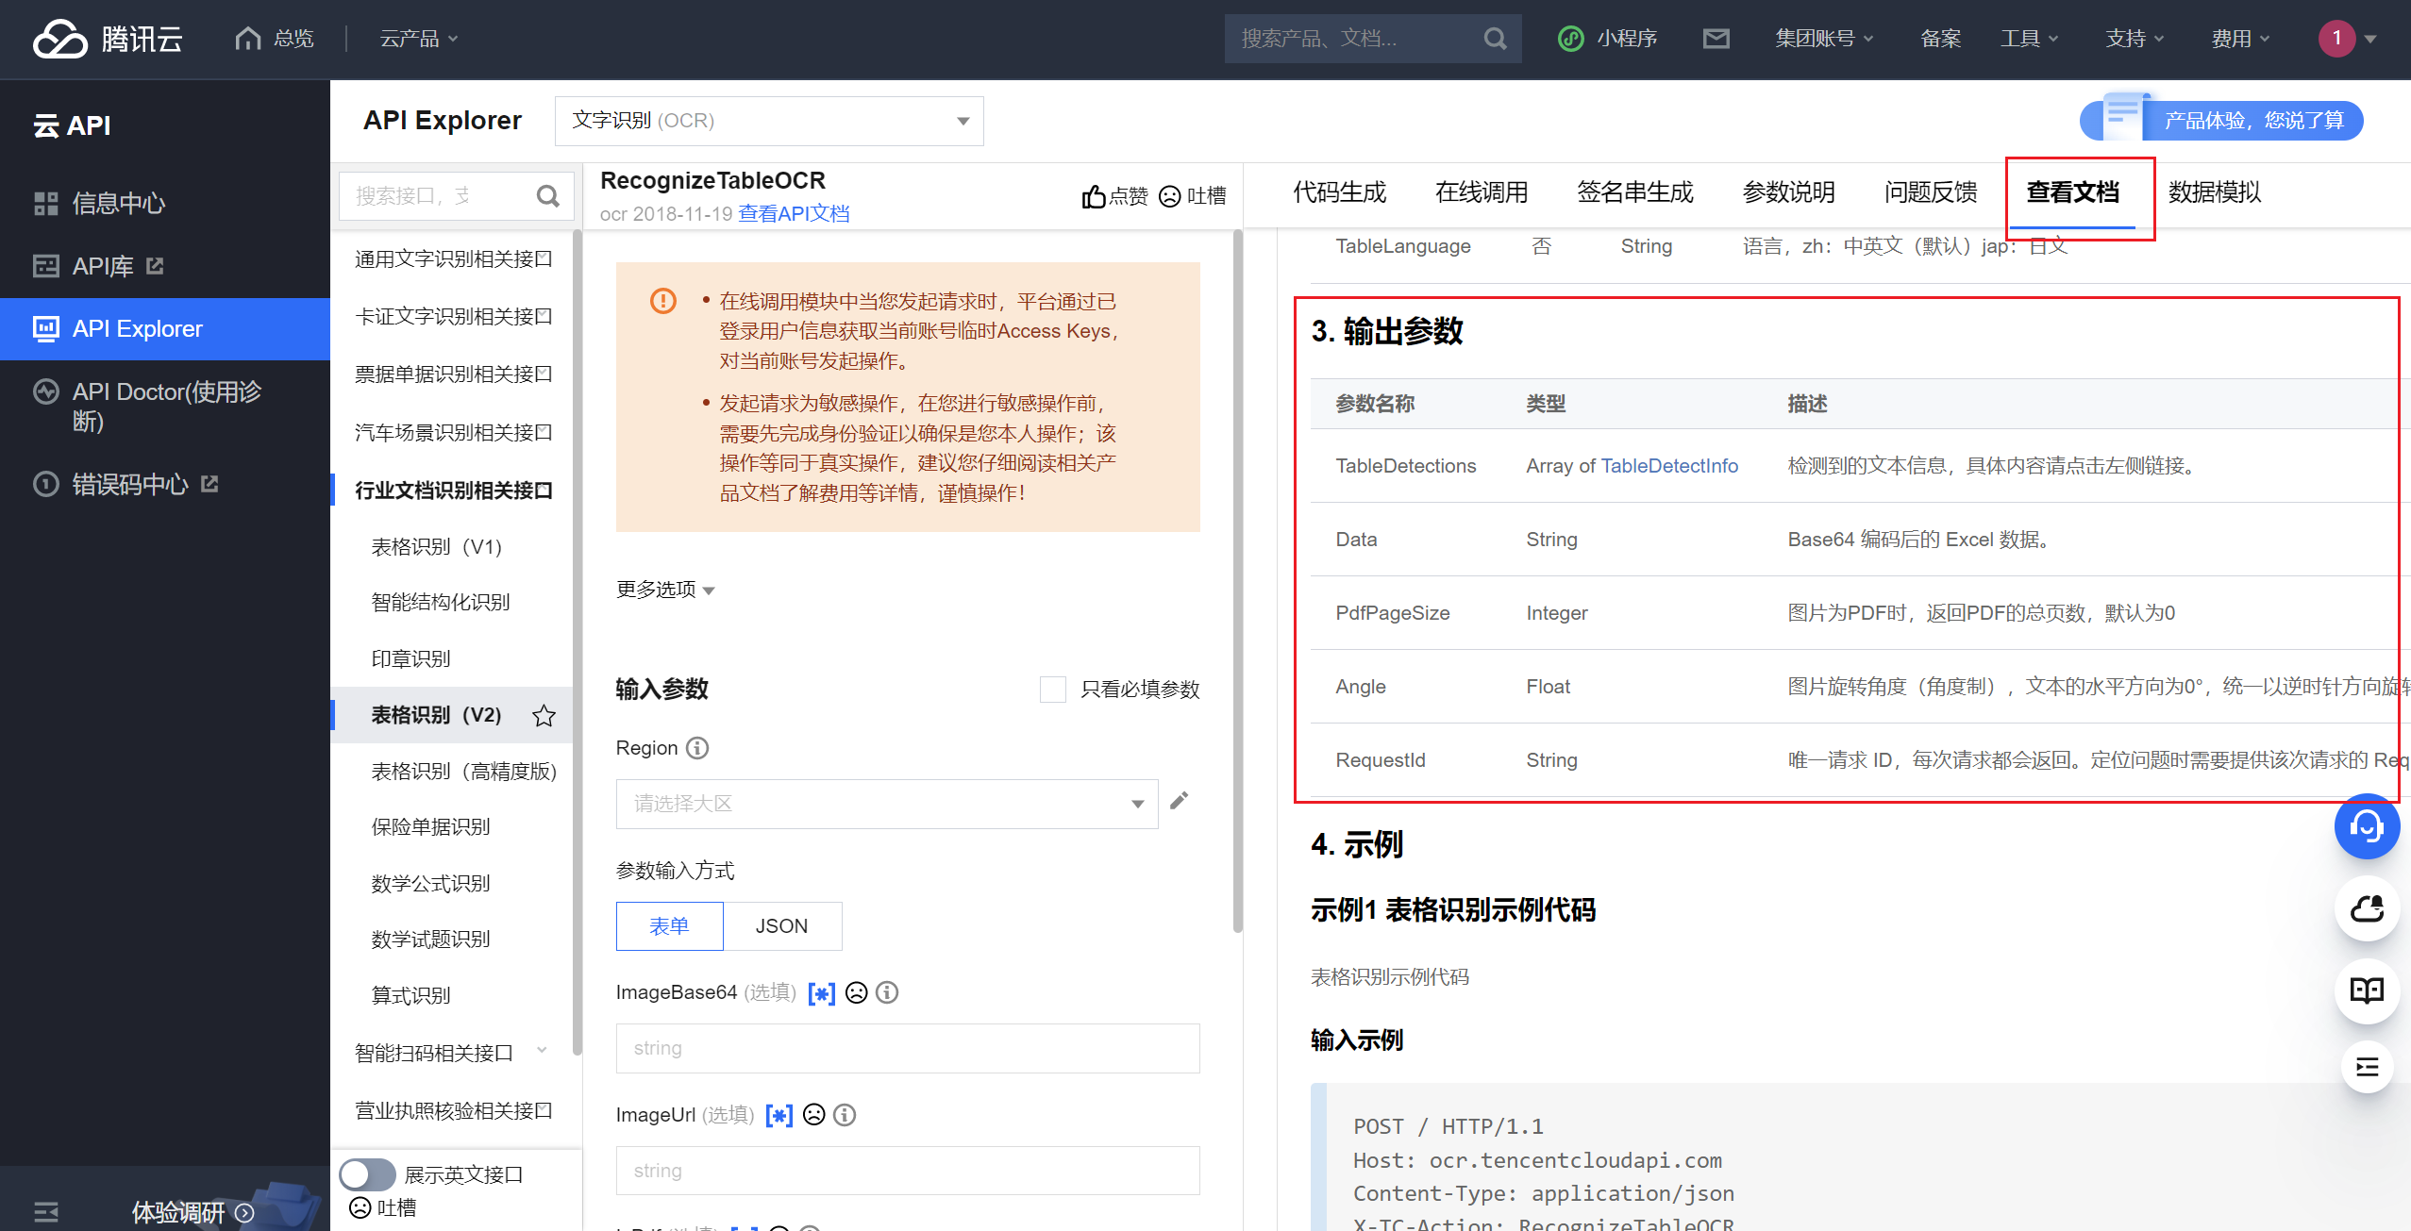Click the sad-face icon next to ImageBase64
The image size is (2411, 1231).
(856, 992)
